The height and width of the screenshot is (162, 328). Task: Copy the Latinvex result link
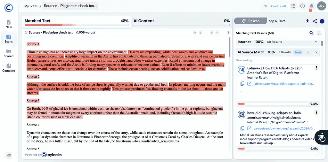(242, 84)
